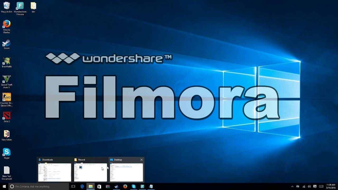Open the Windows Start menu
338x190 pixels.
point(4,186)
